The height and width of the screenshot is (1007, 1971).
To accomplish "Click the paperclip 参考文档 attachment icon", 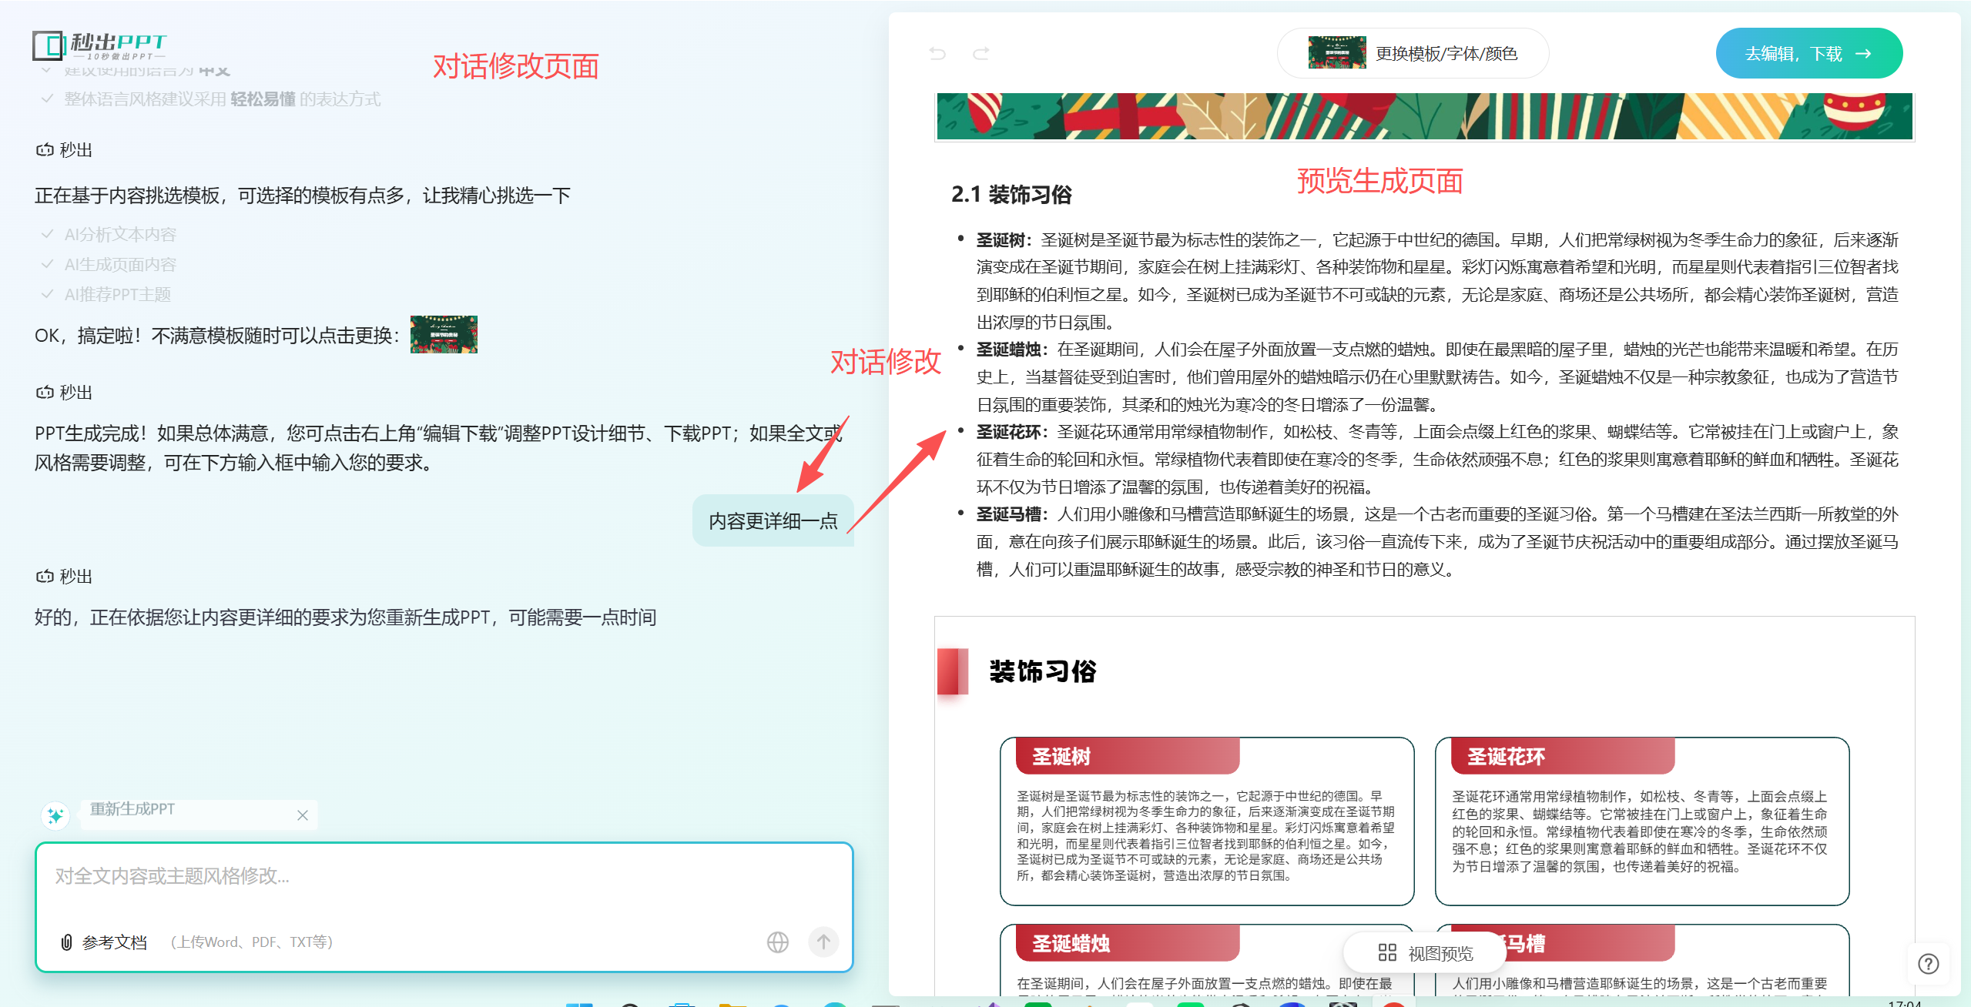I will click(x=67, y=942).
